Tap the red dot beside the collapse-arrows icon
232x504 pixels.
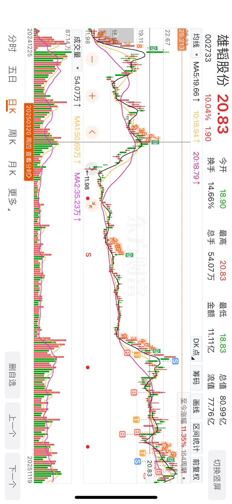(88, 198)
